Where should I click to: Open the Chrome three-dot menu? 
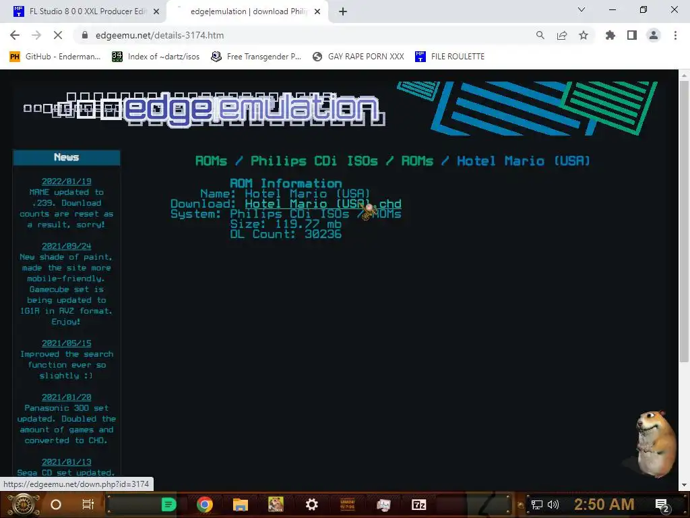point(675,35)
